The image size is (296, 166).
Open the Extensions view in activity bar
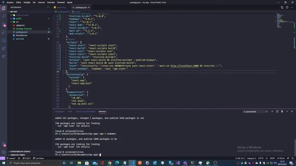4,48
